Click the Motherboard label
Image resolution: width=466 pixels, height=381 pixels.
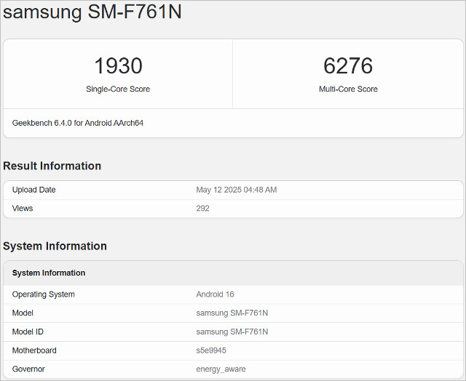point(34,350)
